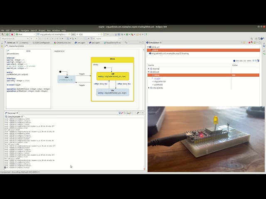Click the gear icon next to the launch configuration
This screenshot has height=199, width=266.
click(69, 34)
